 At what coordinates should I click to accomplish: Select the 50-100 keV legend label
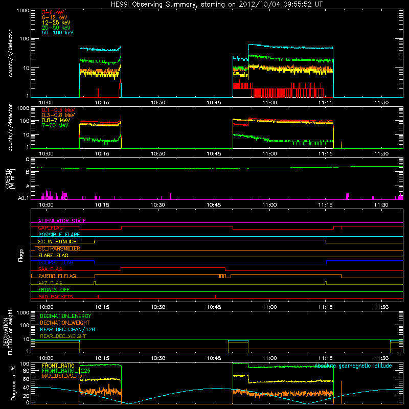point(58,33)
